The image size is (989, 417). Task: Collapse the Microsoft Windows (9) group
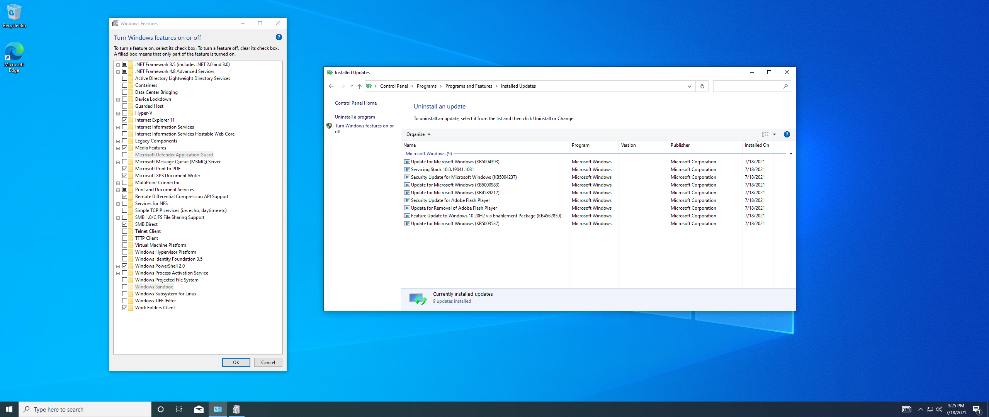click(791, 154)
